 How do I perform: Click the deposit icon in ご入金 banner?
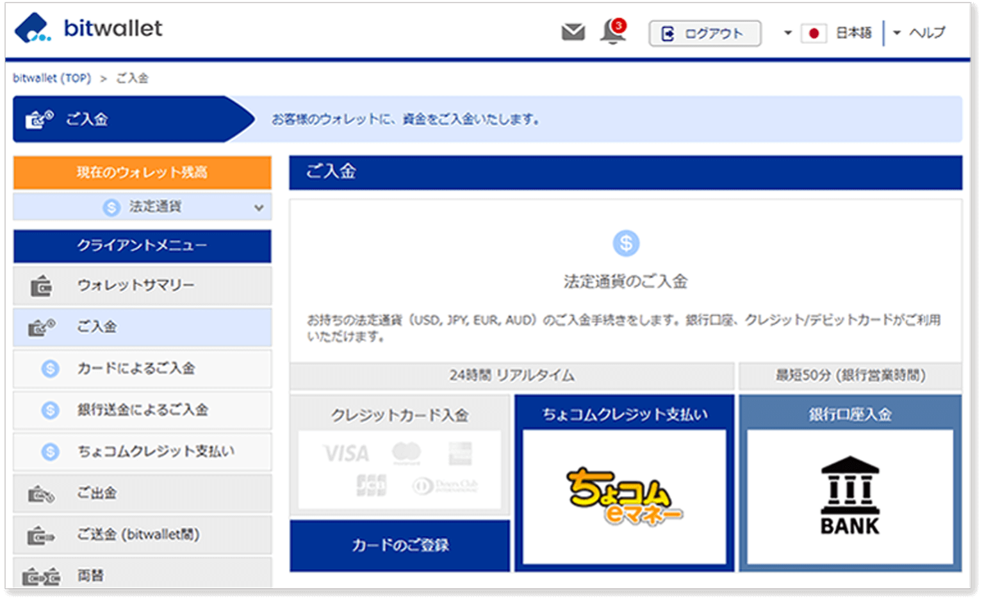39,119
